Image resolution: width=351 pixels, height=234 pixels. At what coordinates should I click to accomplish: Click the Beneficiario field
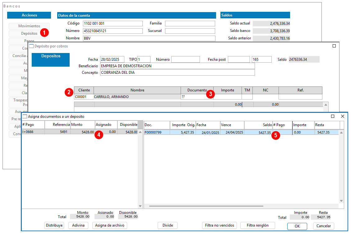(x=177, y=66)
